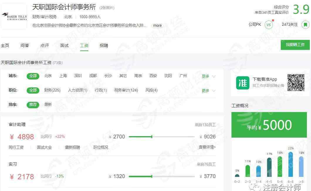Select the 工资 tab
Image resolution: width=311 pixels, height=191 pixels.
(84, 45)
